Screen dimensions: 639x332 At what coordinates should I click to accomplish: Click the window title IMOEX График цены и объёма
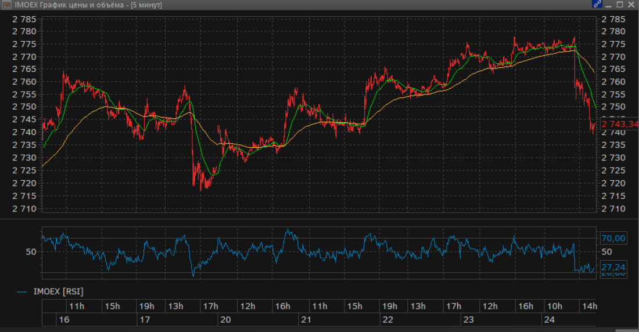click(69, 5)
